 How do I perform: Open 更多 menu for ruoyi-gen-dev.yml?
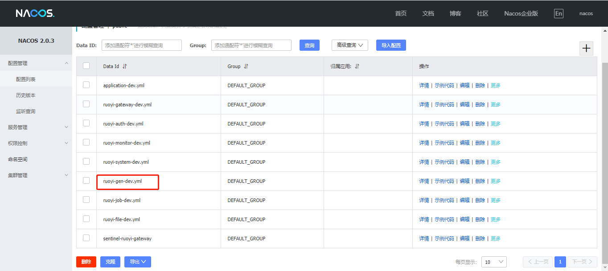(496, 181)
